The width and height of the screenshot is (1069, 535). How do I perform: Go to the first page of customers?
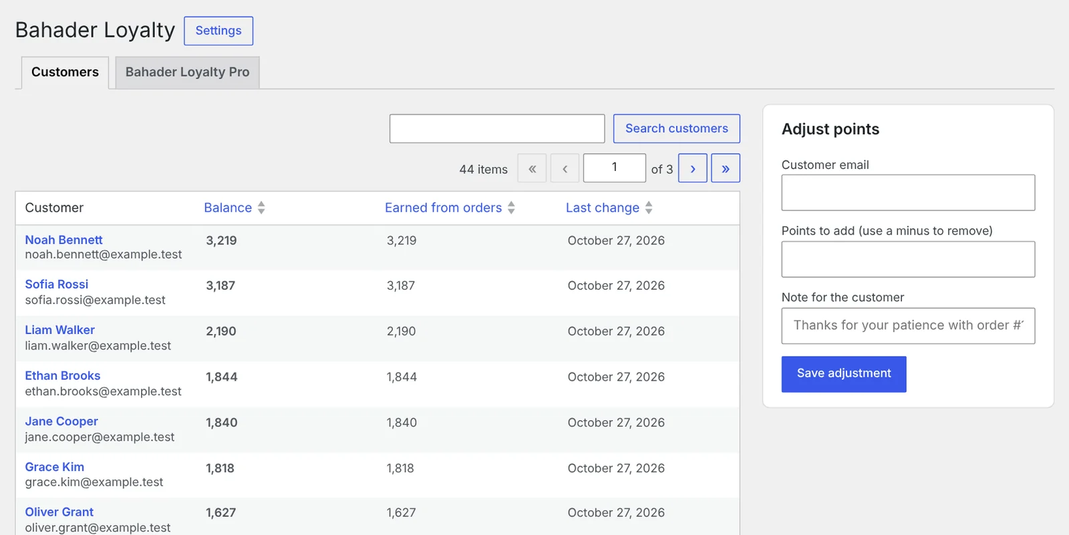[532, 168]
